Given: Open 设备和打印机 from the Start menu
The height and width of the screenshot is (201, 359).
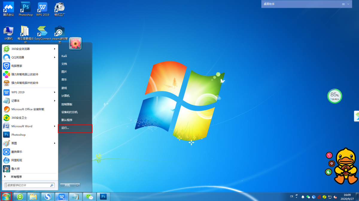Looking at the screenshot, I should coord(69,112).
